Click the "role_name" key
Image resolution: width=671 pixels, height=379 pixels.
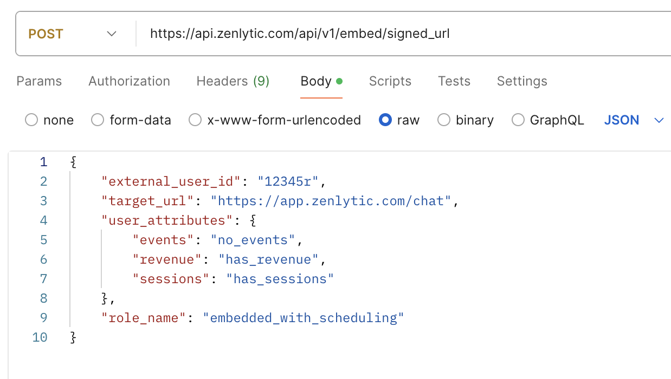pyautogui.click(x=144, y=318)
